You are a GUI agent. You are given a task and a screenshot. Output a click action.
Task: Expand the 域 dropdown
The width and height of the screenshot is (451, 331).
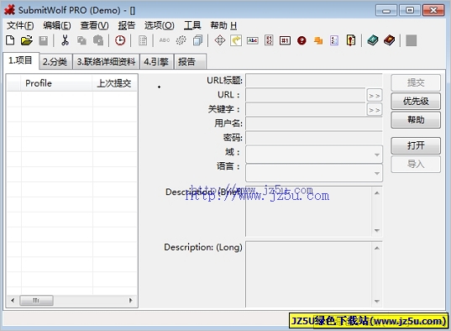[x=377, y=155]
